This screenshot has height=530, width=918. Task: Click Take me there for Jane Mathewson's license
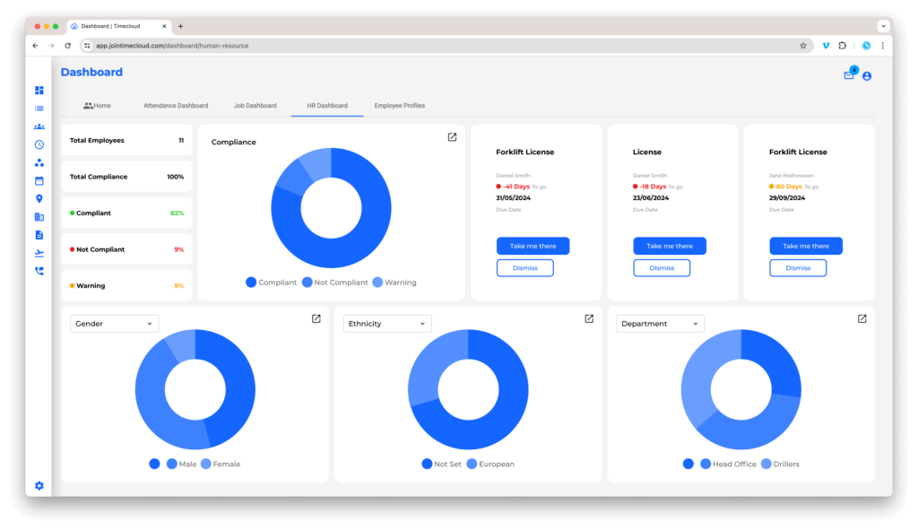pyautogui.click(x=806, y=246)
